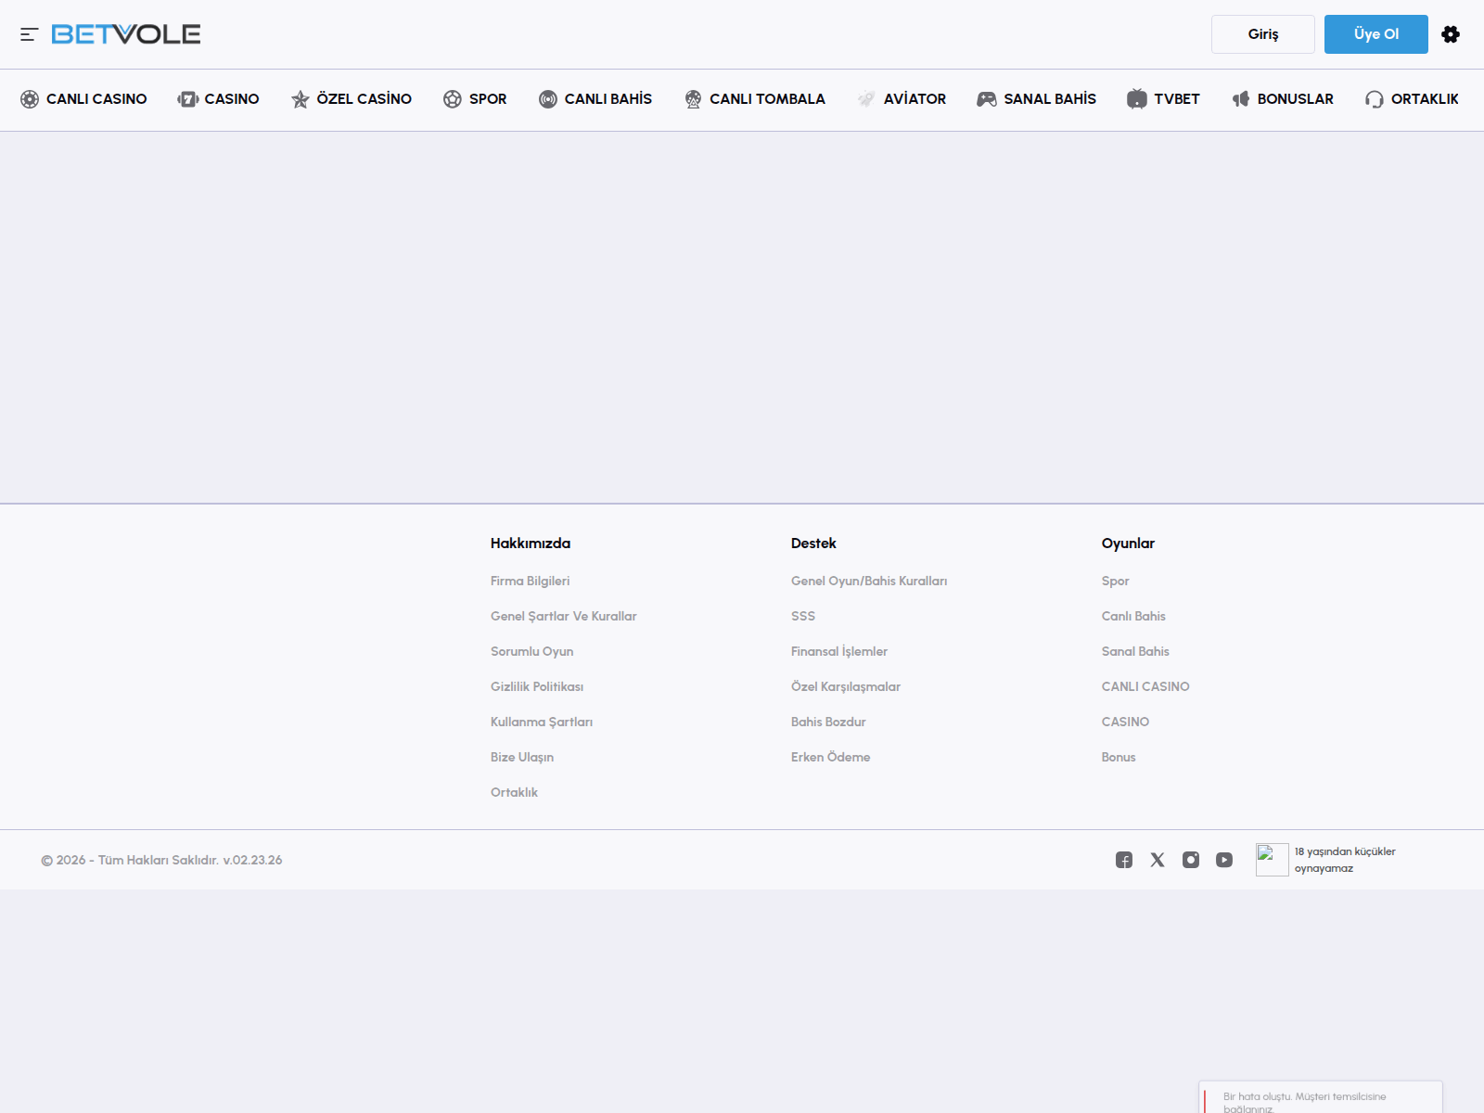Viewport: 1484px width, 1113px height.
Task: Select the Sanal Bahis gamepad icon
Action: pos(985,98)
